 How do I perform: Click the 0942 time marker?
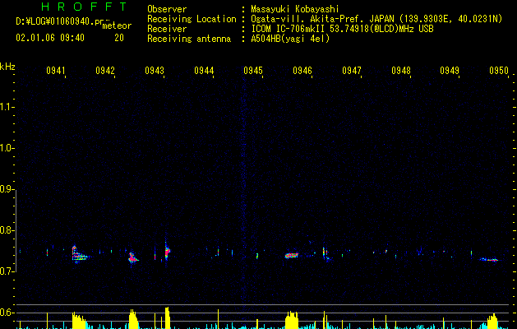[x=105, y=71]
